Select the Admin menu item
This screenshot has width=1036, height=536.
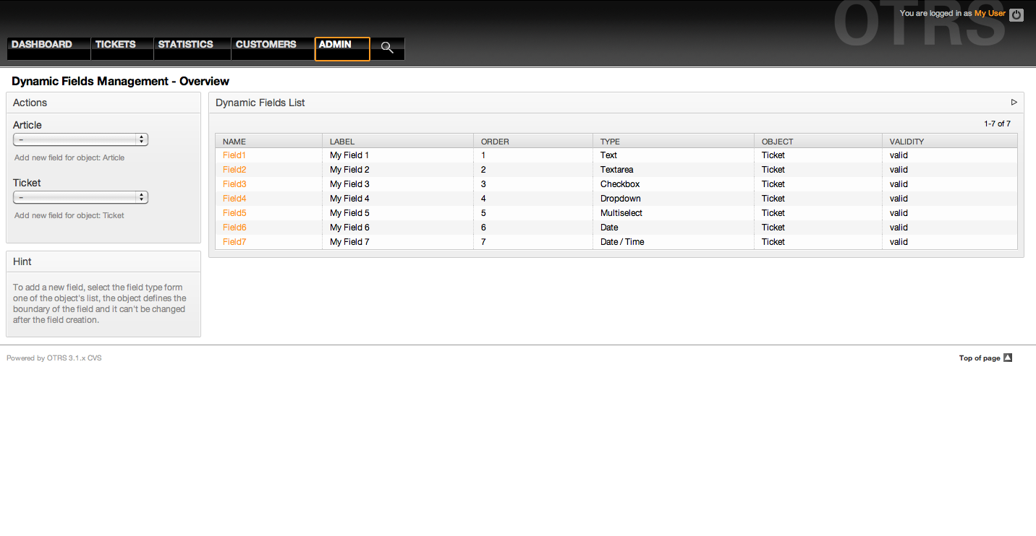click(x=336, y=45)
